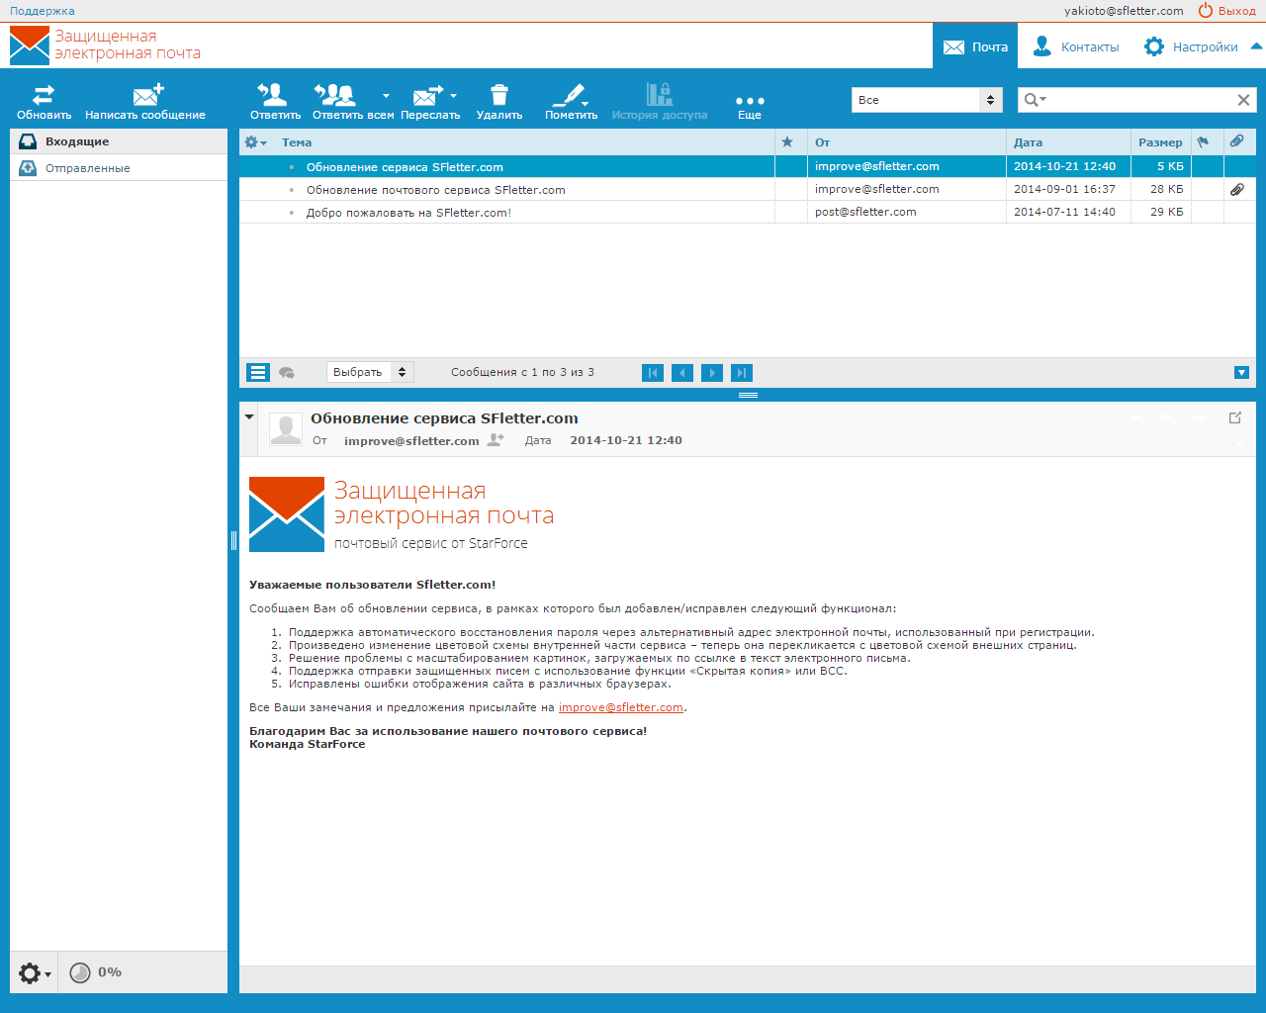Image resolution: width=1266 pixels, height=1013 pixels.
Task: Click the improve@sfletter.com link in message body
Action: (x=620, y=707)
